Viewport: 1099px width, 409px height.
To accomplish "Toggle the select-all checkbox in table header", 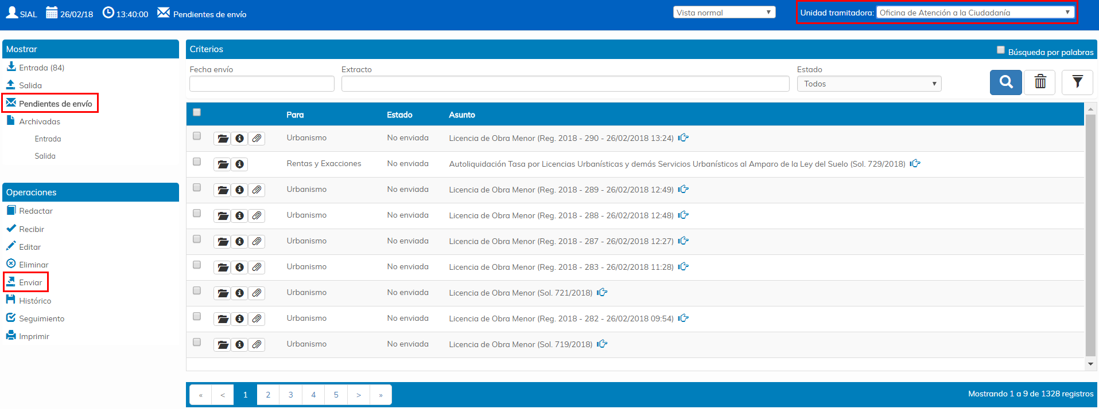I will click(x=197, y=112).
